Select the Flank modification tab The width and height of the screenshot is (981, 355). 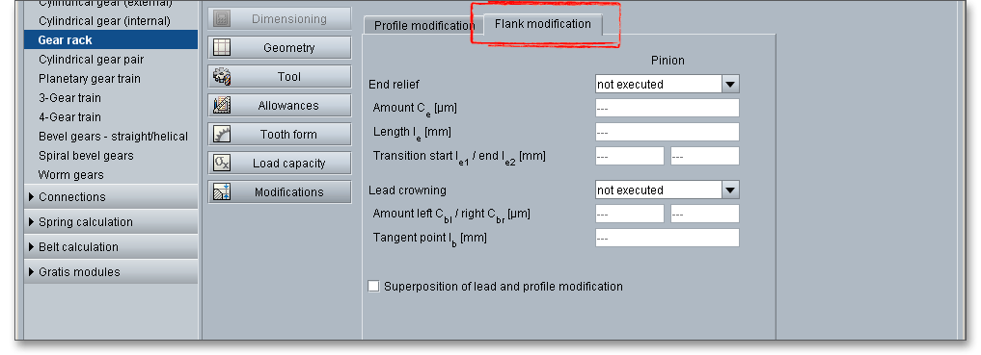tap(542, 24)
